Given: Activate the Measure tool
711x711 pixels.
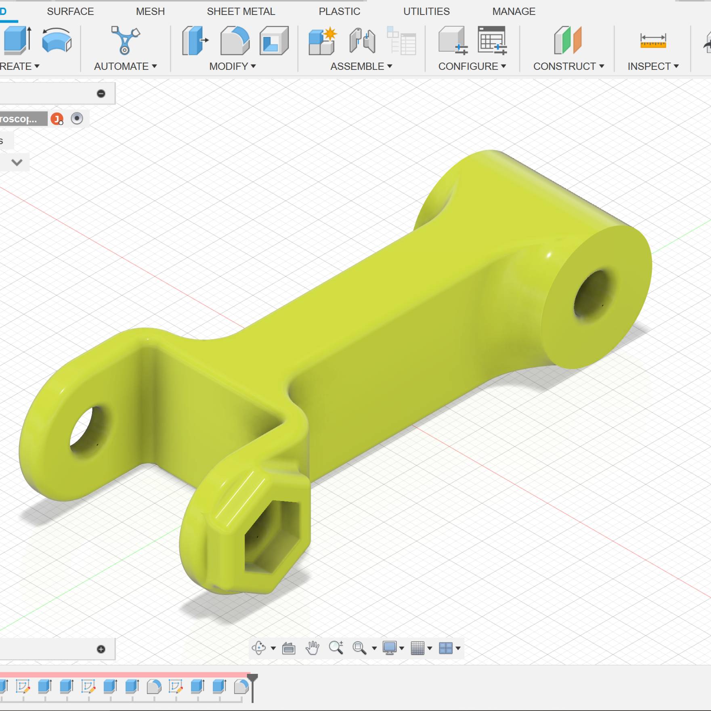Looking at the screenshot, I should 652,40.
